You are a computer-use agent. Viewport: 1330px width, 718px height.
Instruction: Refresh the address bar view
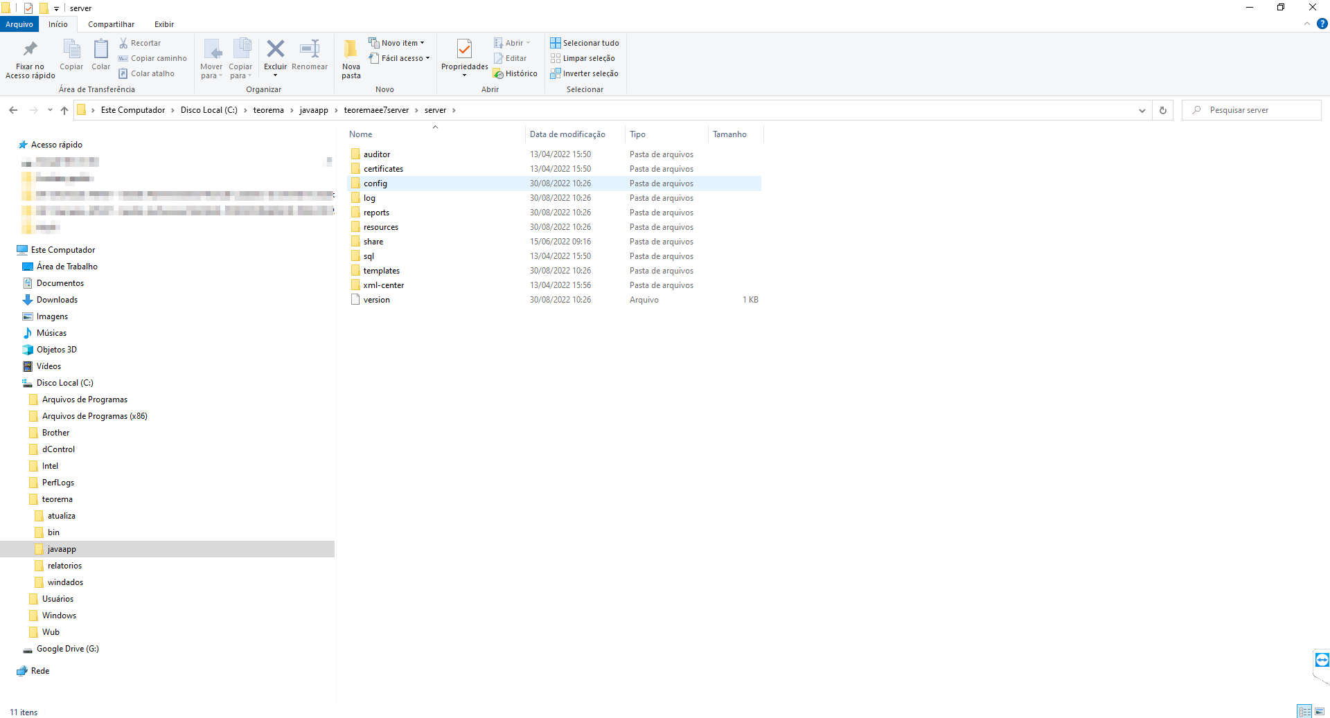pyautogui.click(x=1163, y=110)
